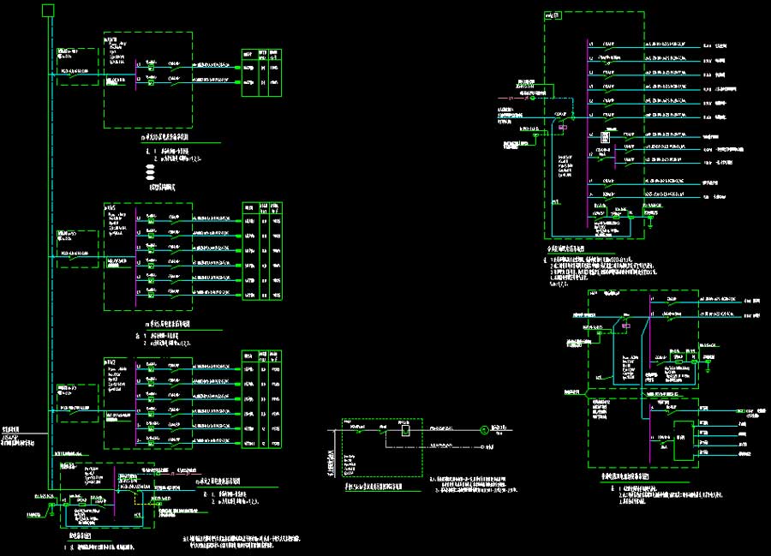Click the green table beside the third panel
Image resolution: width=771 pixels, height=556 pixels.
point(261,399)
